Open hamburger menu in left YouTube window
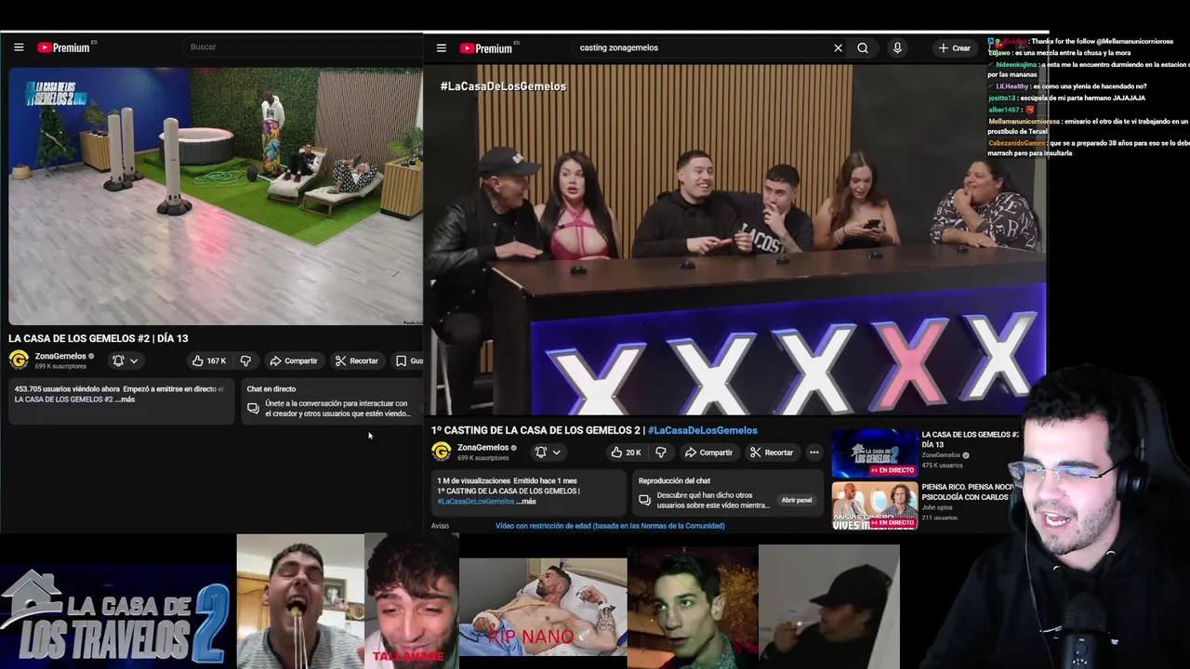Viewport: 1190px width, 669px height. pos(19,47)
